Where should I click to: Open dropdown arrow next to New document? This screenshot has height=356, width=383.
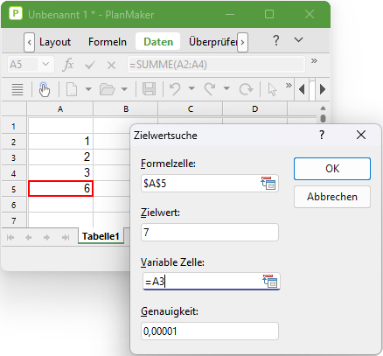pyautogui.click(x=88, y=89)
